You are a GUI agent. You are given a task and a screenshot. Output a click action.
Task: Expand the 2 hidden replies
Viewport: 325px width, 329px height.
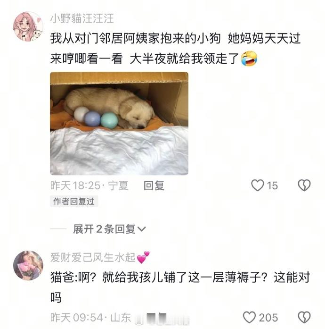pyautogui.click(x=109, y=229)
